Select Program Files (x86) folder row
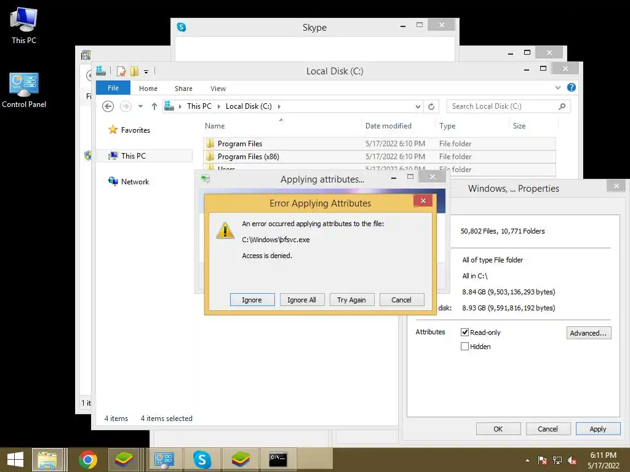This screenshot has width=630, height=472. (x=380, y=157)
